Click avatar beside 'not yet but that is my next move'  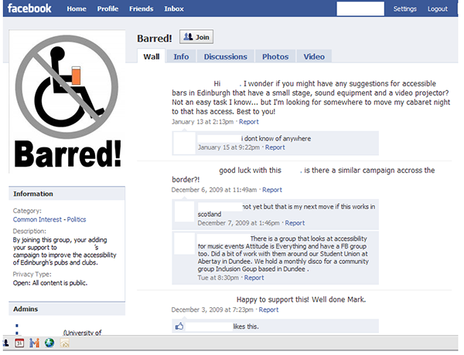pos(184,211)
